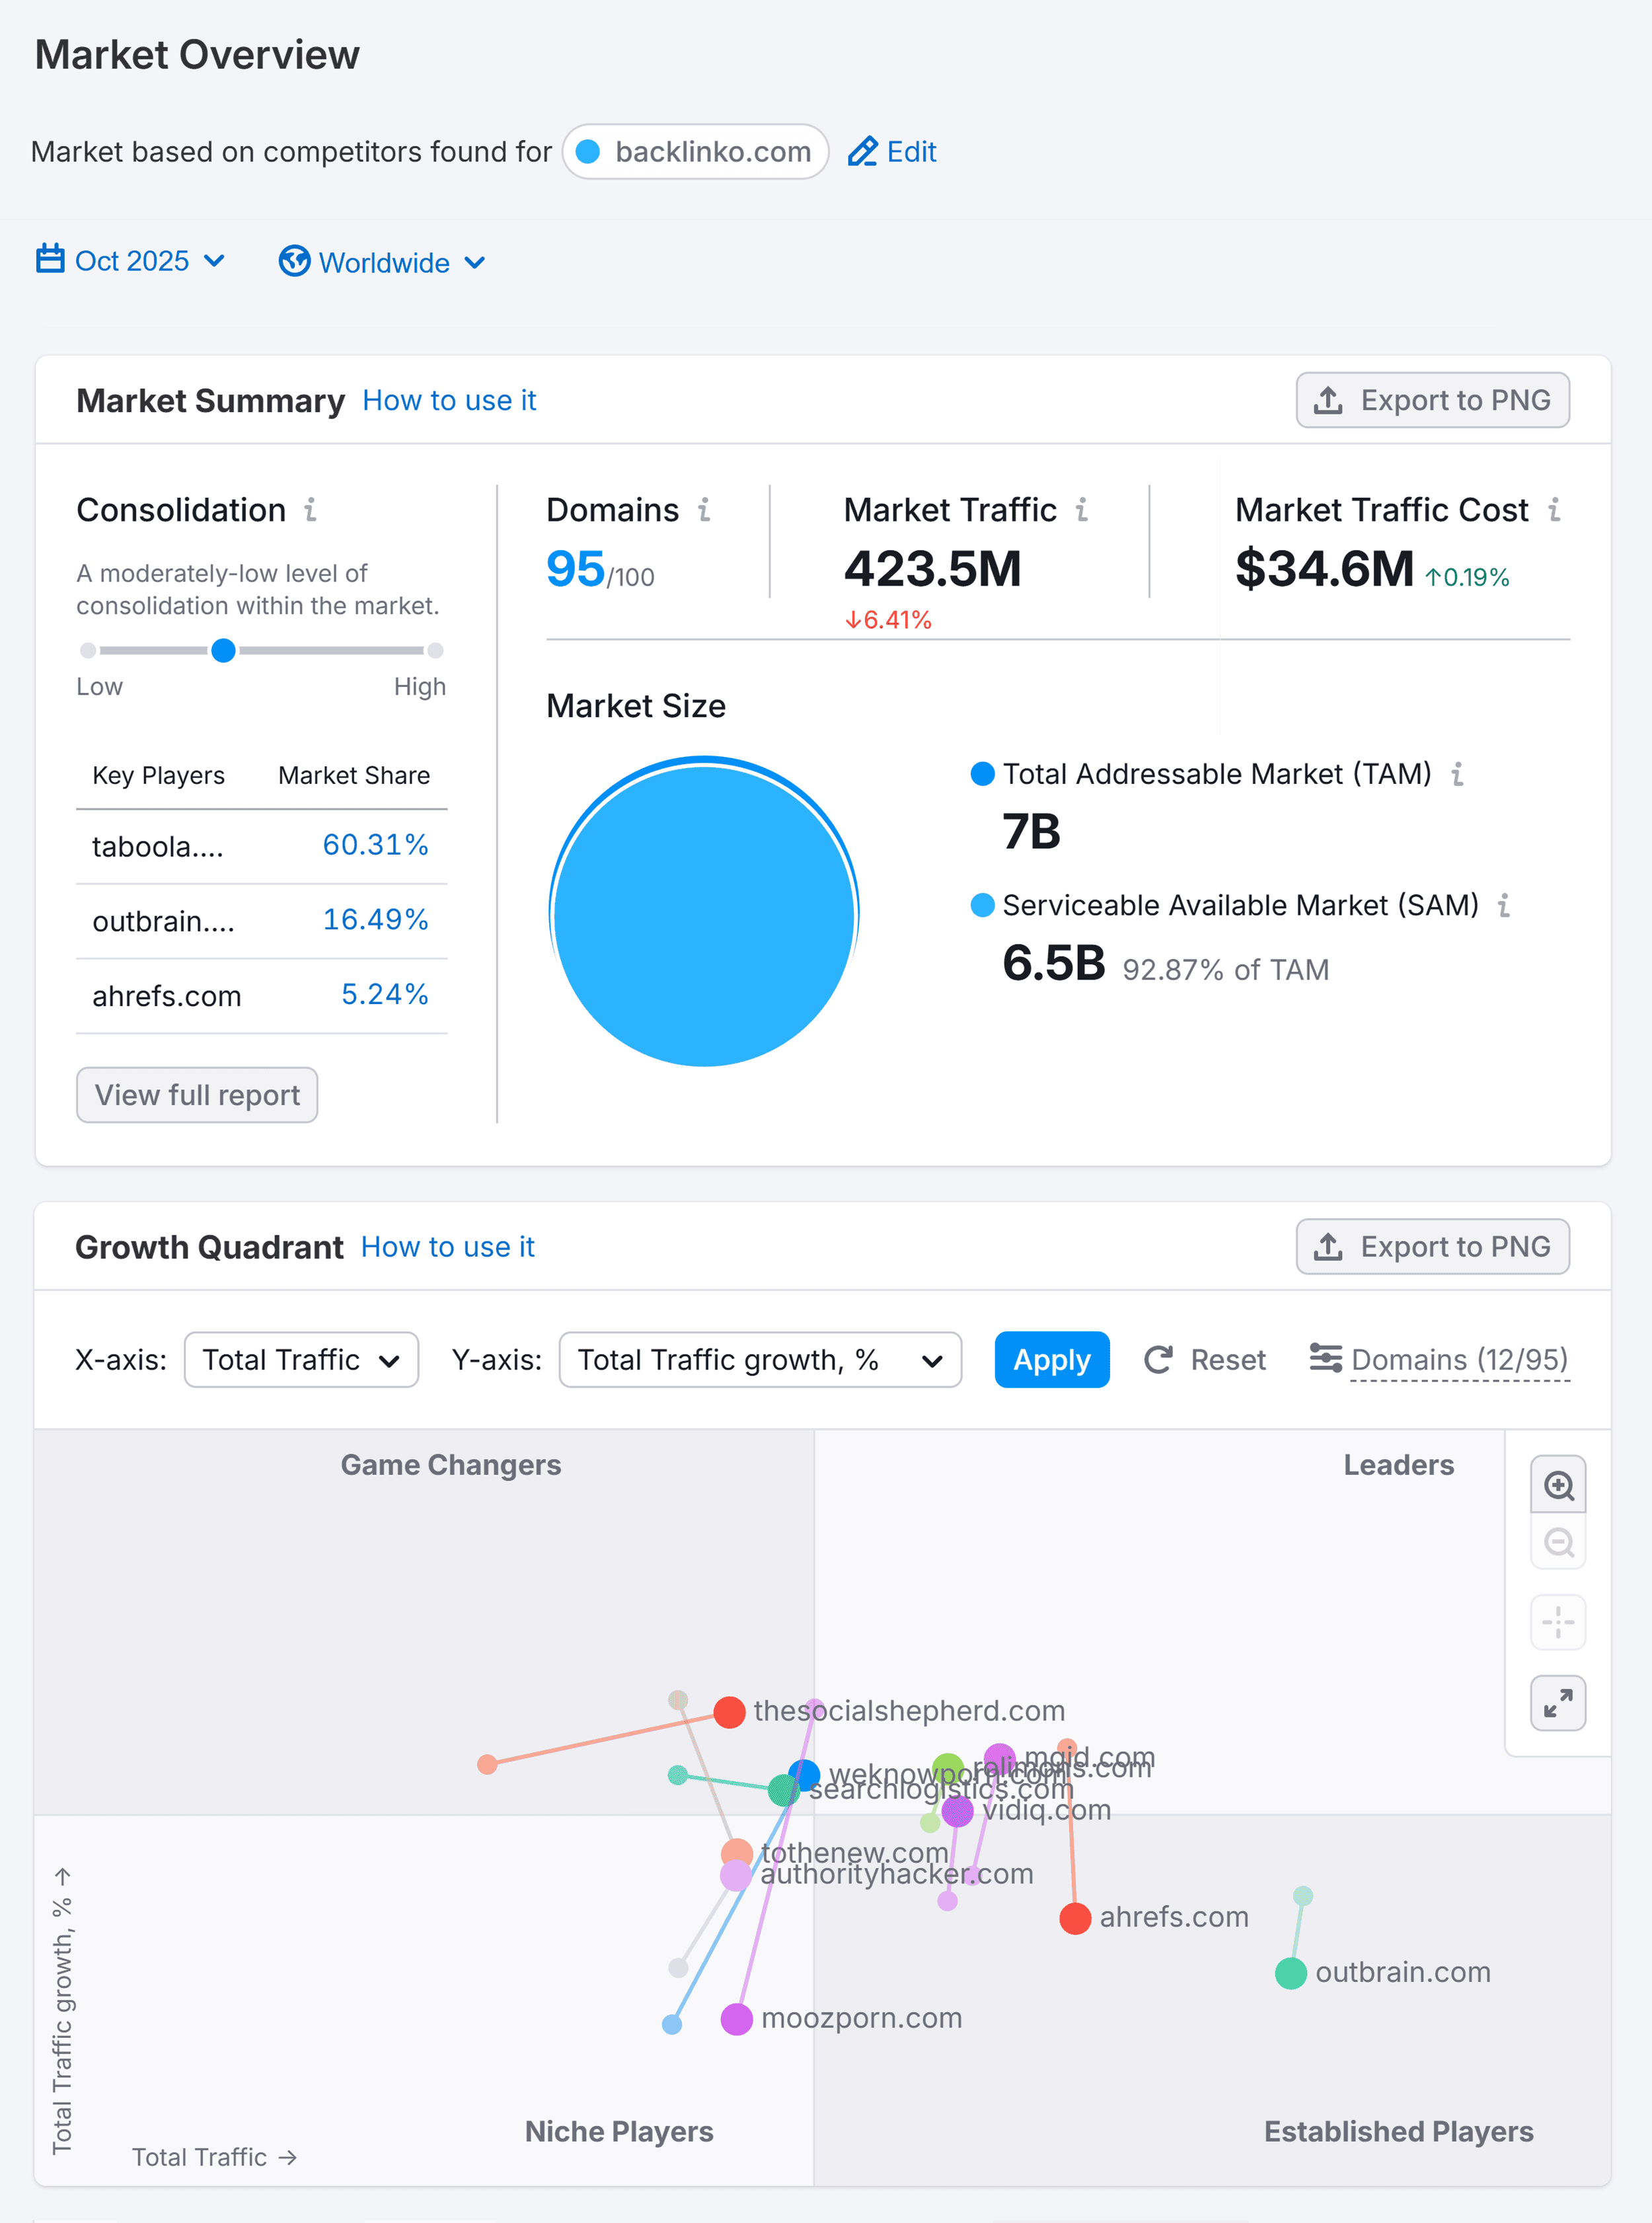Open the Total Traffic growth Y-axis dropdown

click(761, 1360)
